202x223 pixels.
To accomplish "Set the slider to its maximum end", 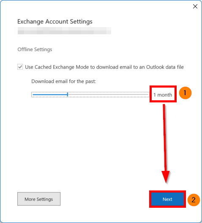I will [148, 94].
